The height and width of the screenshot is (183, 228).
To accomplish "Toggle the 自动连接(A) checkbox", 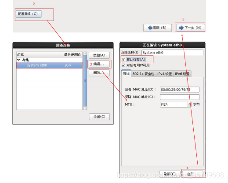I will 123,60.
